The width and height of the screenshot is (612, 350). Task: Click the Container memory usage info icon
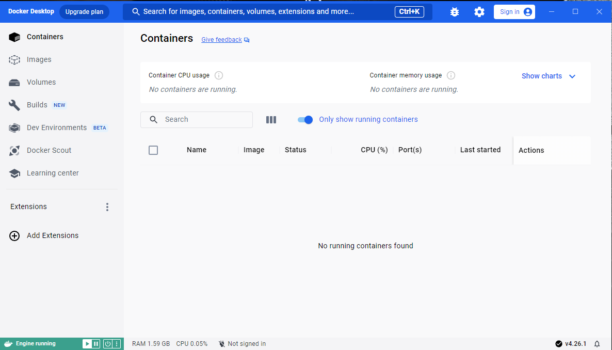pyautogui.click(x=451, y=75)
